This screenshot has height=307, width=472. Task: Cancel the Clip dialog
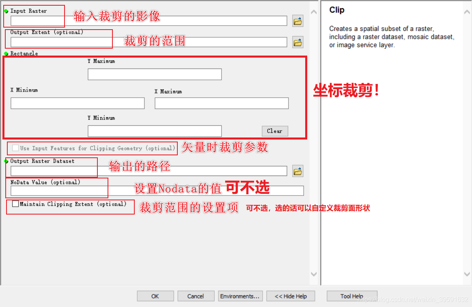pos(196,296)
